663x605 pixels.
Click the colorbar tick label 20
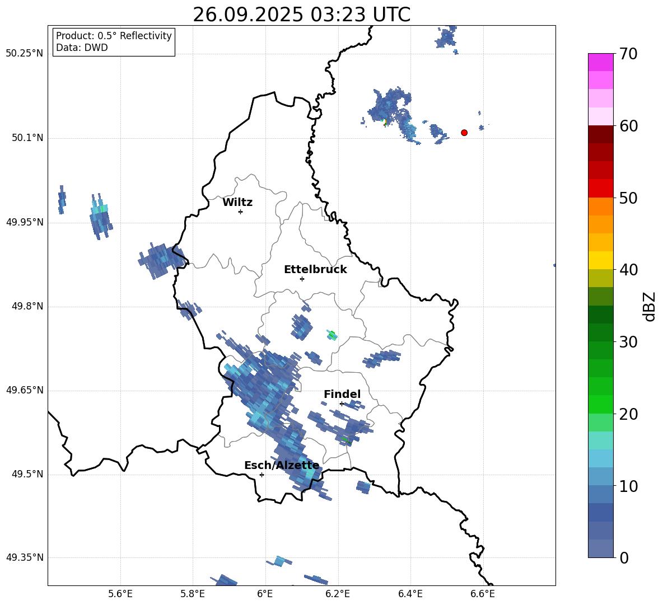pos(629,414)
